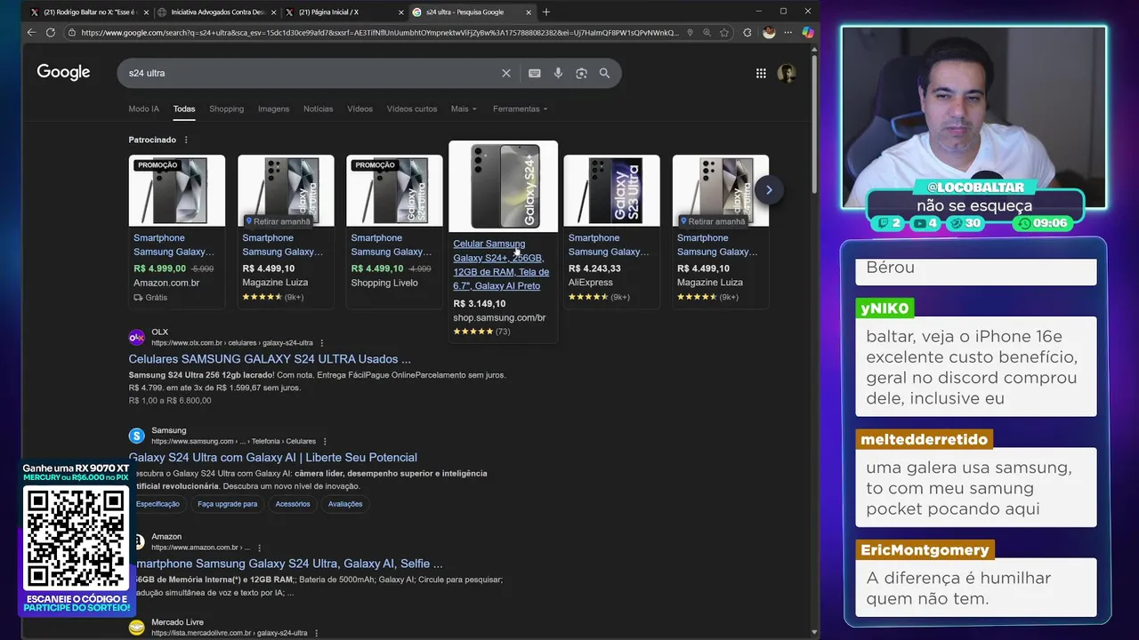Reload the page with the refresh icon
Image resolution: width=1139 pixels, height=640 pixels.
click(50, 33)
